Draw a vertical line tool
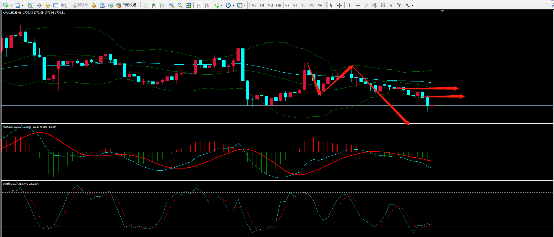554x237 pixels. [349, 5]
